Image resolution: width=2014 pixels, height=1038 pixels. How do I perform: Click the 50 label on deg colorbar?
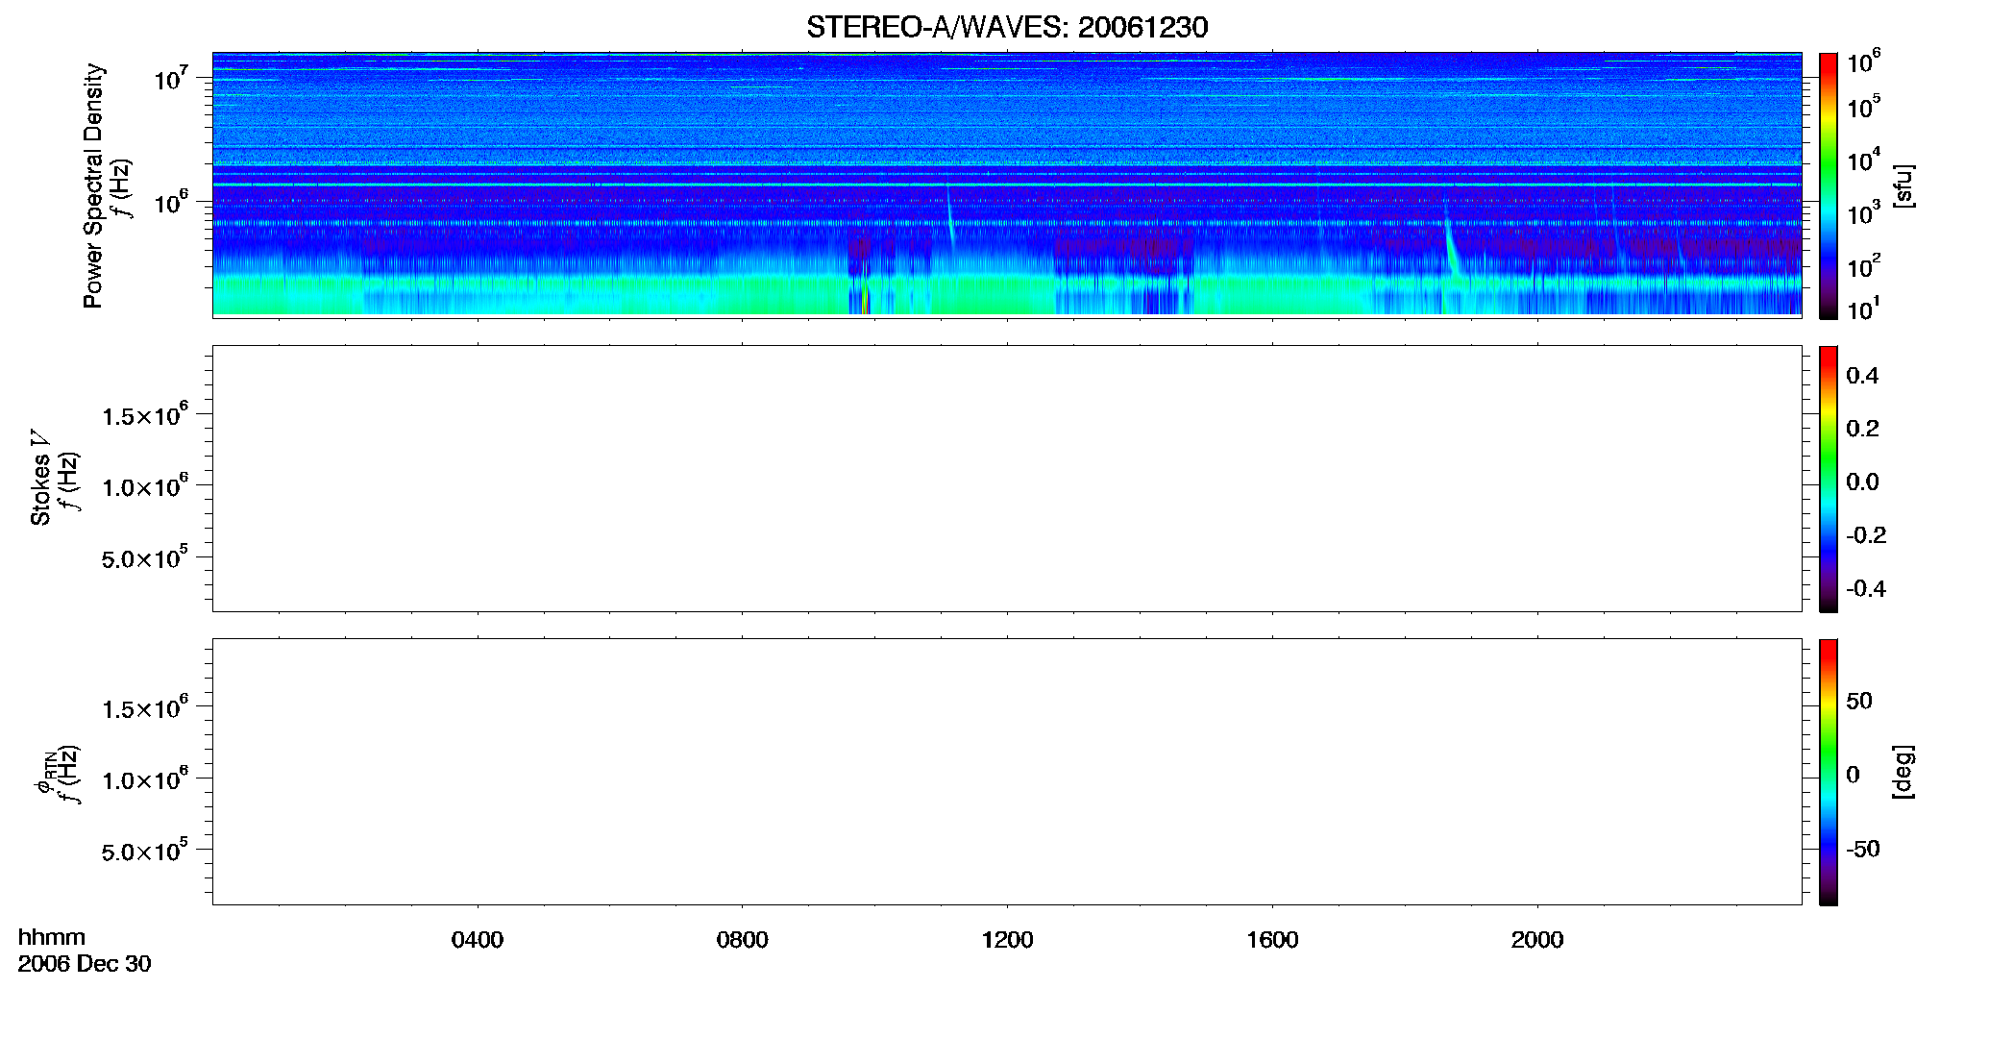[x=1859, y=701]
